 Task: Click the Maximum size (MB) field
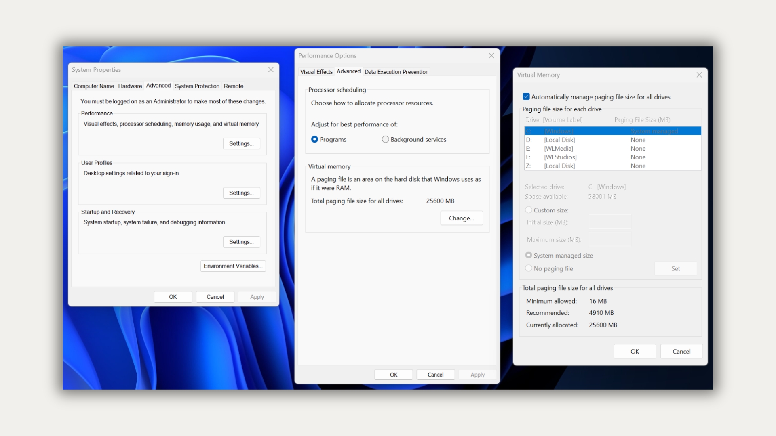[610, 240]
